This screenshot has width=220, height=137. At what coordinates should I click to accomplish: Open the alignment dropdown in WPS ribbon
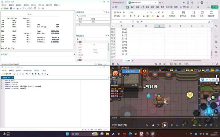173,16
